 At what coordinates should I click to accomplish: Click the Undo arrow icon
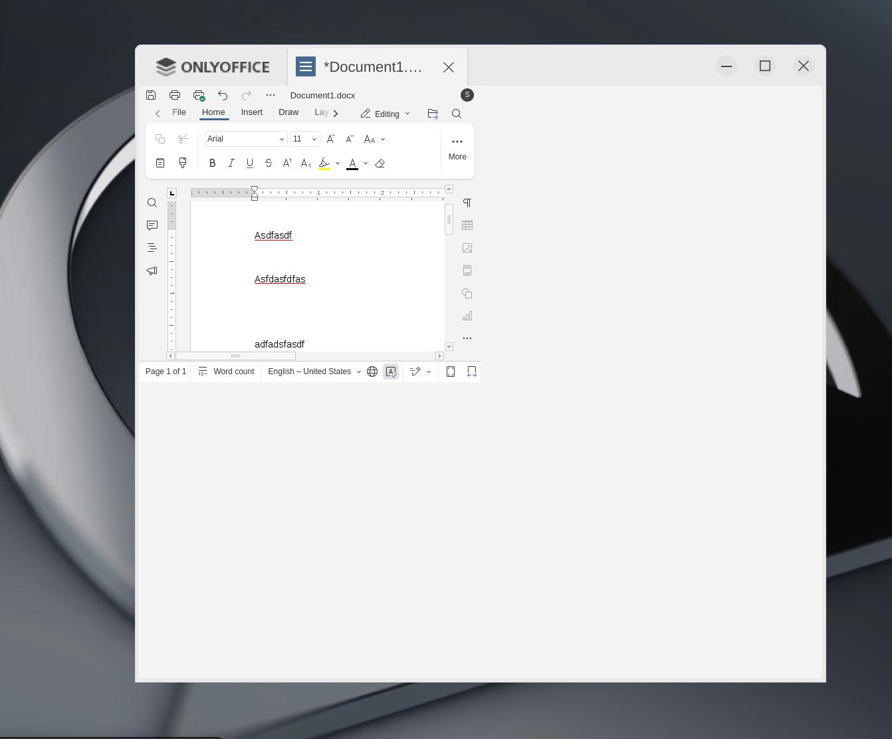[223, 95]
